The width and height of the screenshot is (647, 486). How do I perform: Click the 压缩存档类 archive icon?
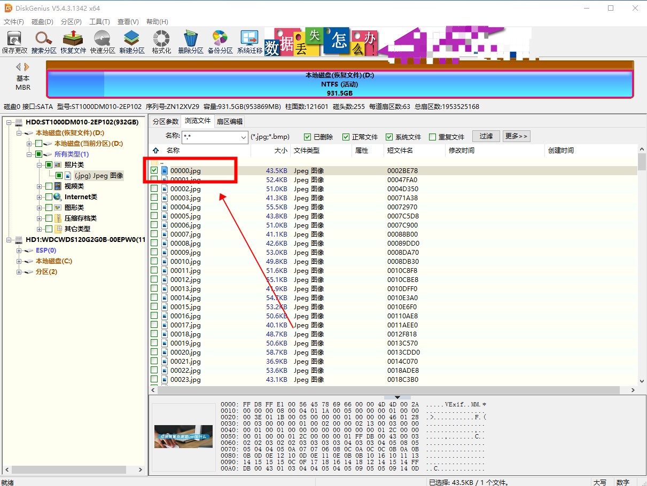point(58,218)
